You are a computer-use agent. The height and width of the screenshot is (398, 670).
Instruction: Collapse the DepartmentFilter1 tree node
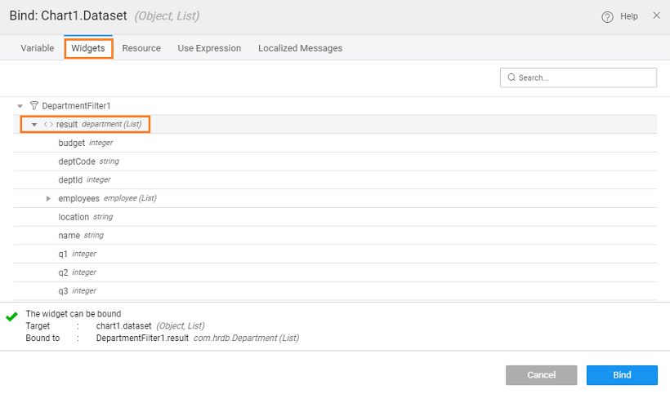20,106
